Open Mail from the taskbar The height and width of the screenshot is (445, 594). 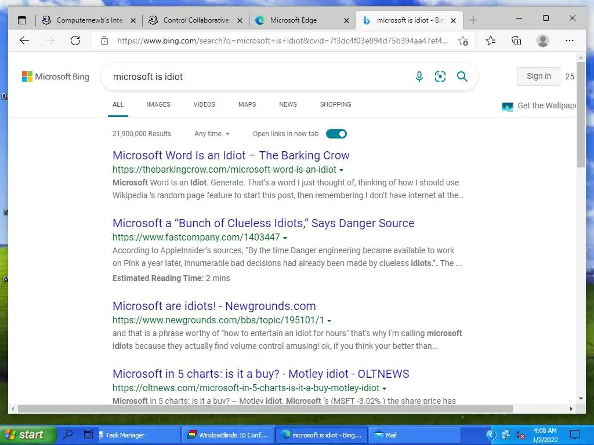point(414,435)
